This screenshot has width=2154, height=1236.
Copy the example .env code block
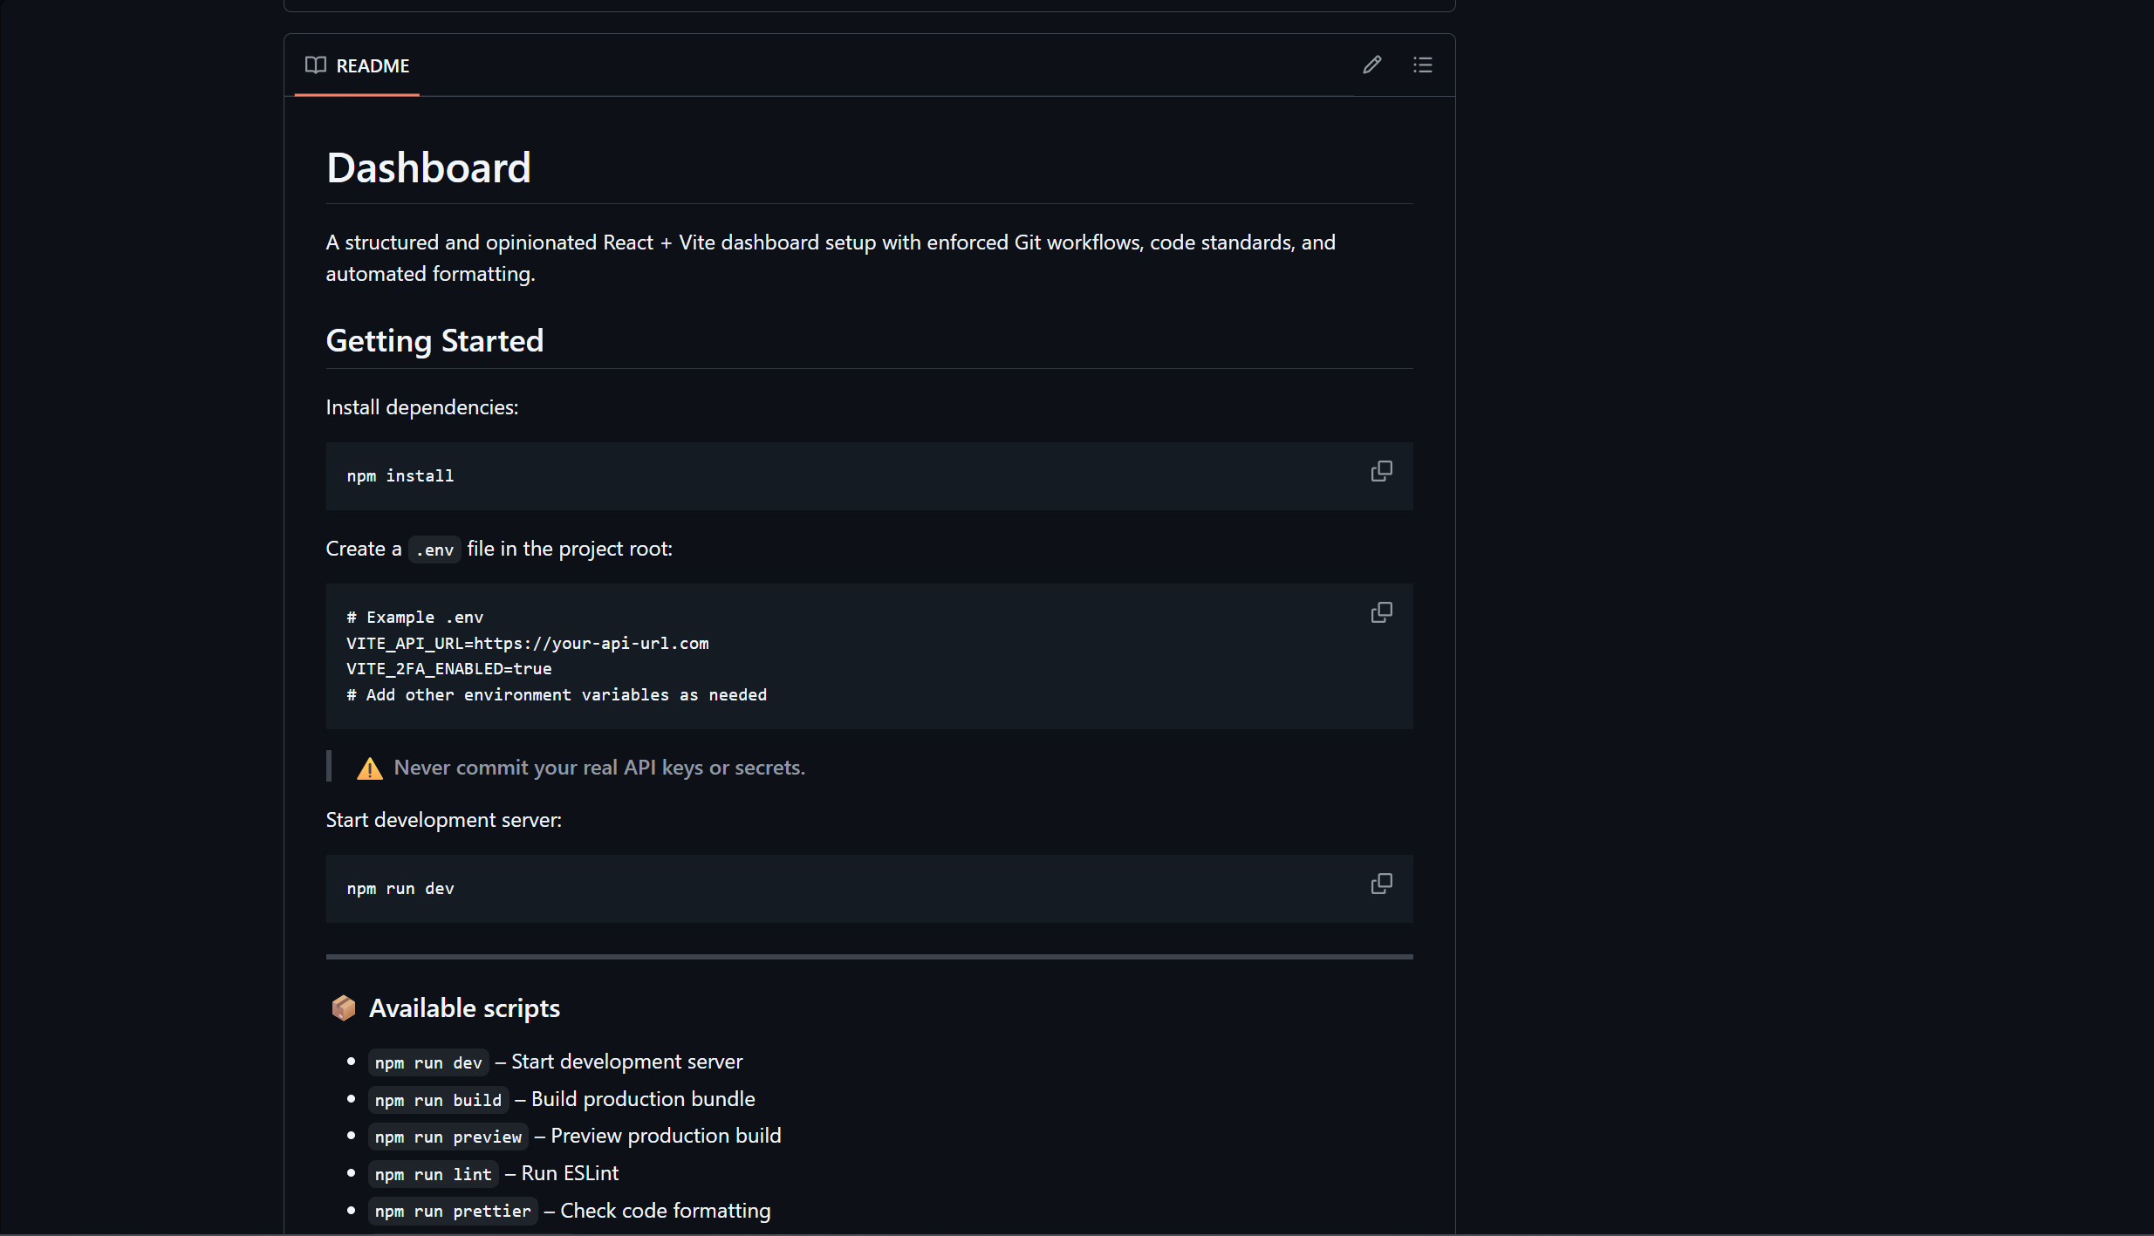(1381, 613)
